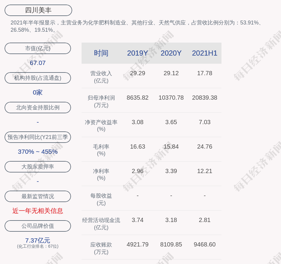
Task: Click revenue value 29.12
Action: click(x=171, y=73)
